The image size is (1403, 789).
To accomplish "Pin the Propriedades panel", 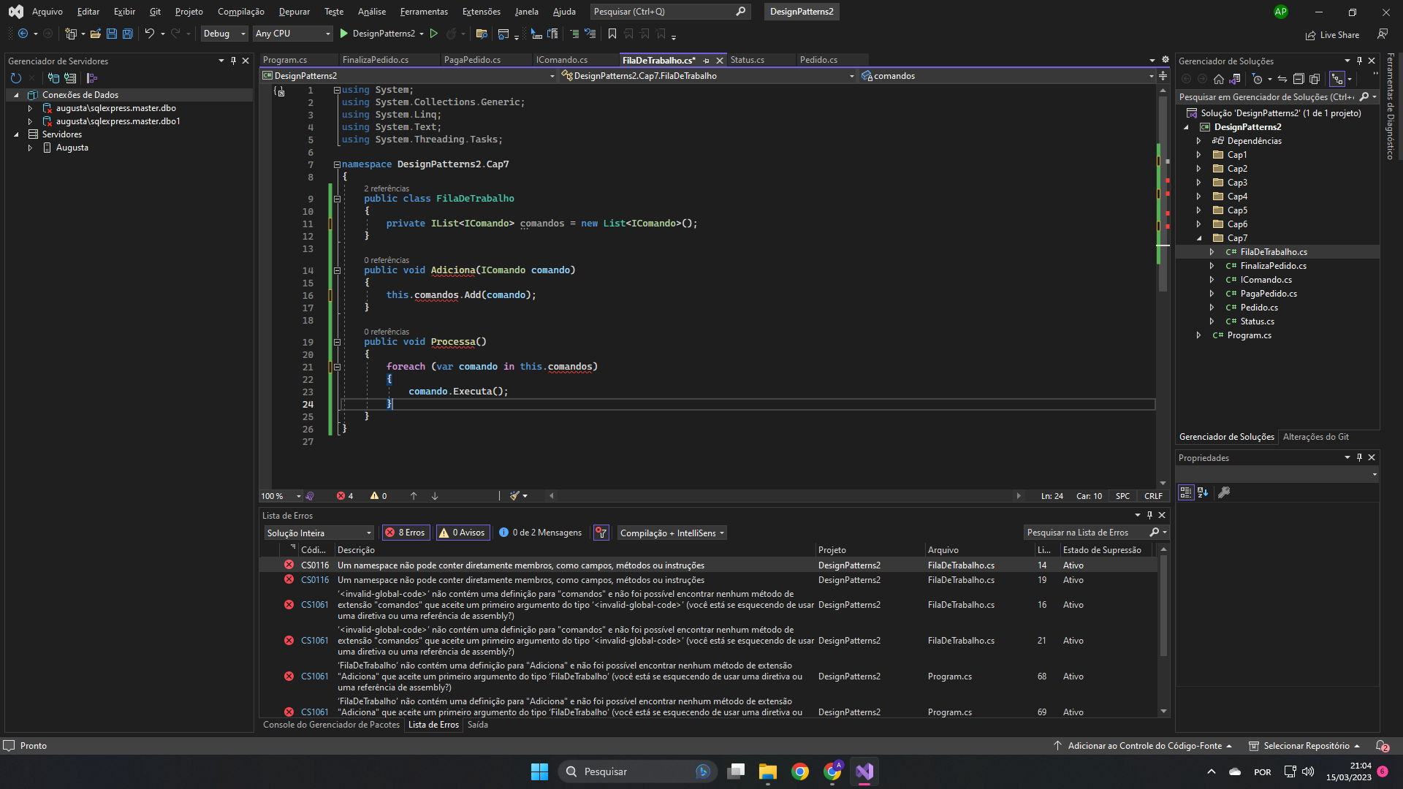I will click(x=1359, y=457).
